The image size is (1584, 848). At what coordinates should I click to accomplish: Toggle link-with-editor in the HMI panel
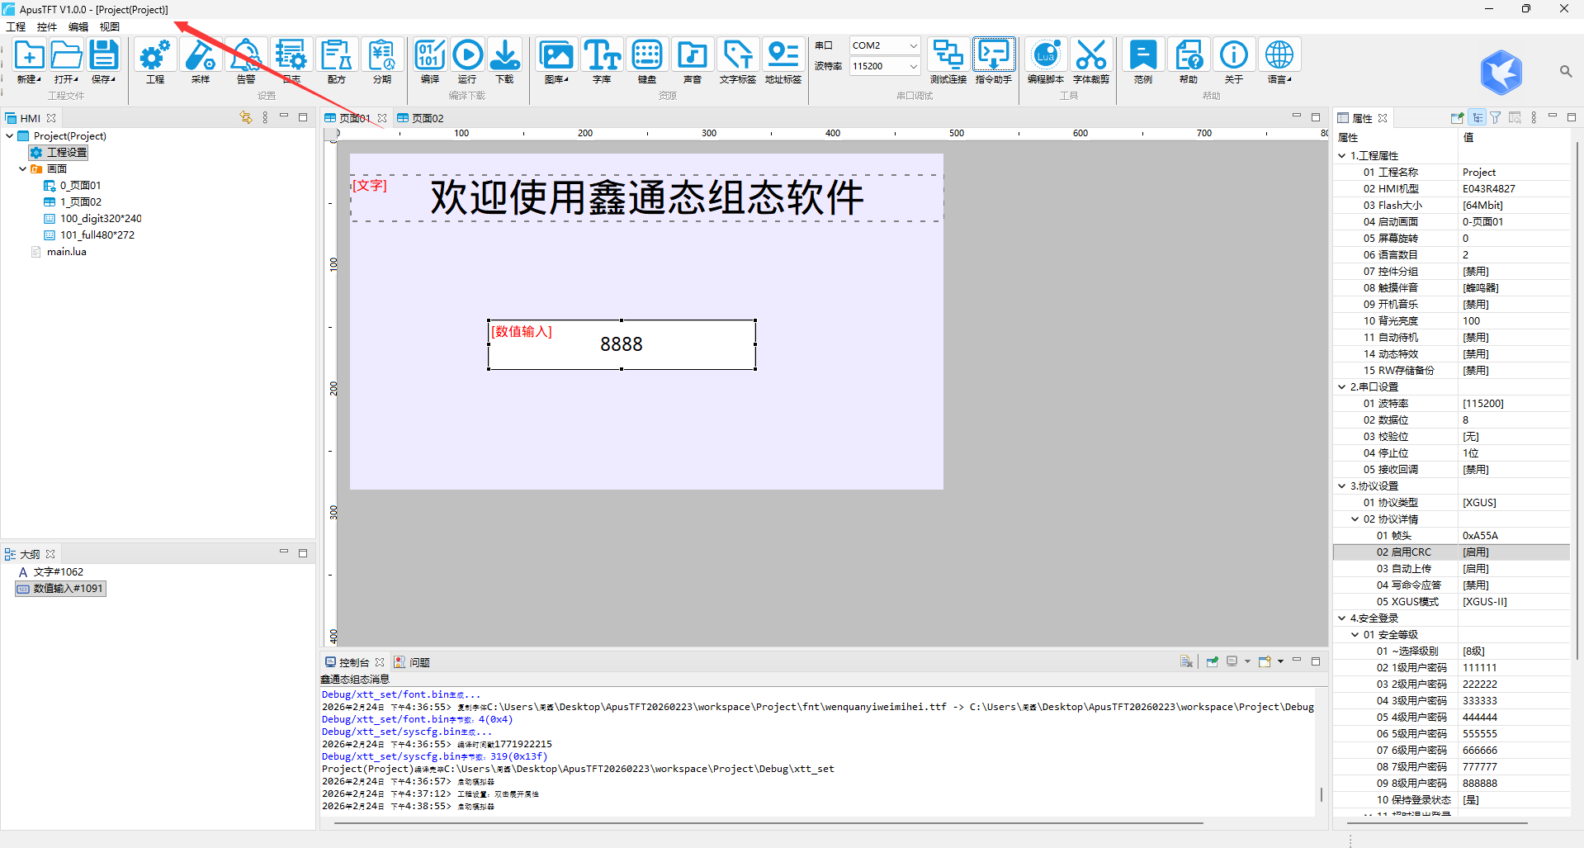(x=245, y=118)
